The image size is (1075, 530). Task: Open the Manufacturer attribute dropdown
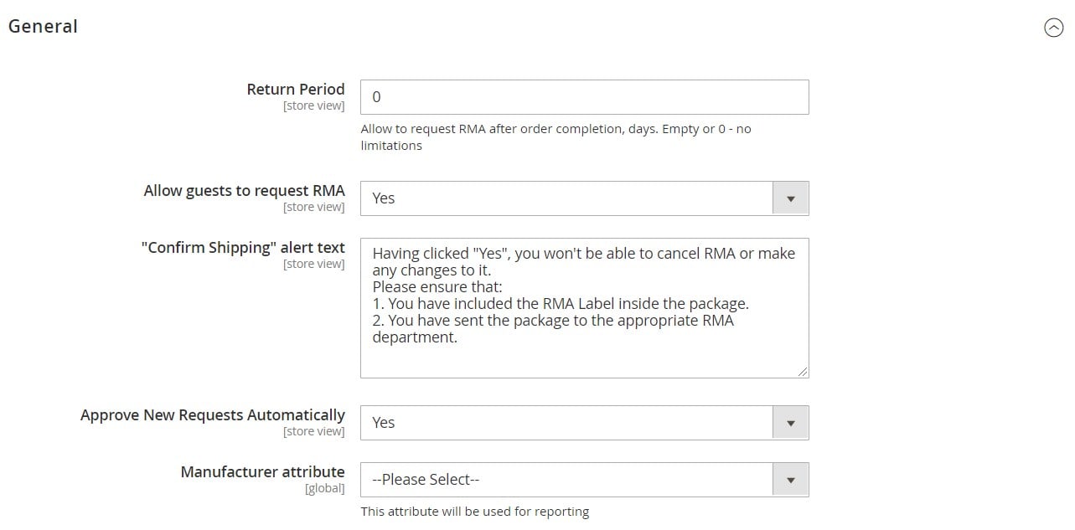coord(584,480)
